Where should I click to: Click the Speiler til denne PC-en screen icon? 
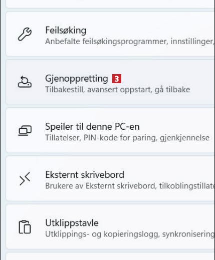(25, 130)
